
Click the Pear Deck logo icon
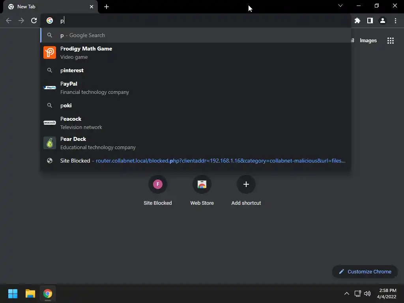[50, 143]
